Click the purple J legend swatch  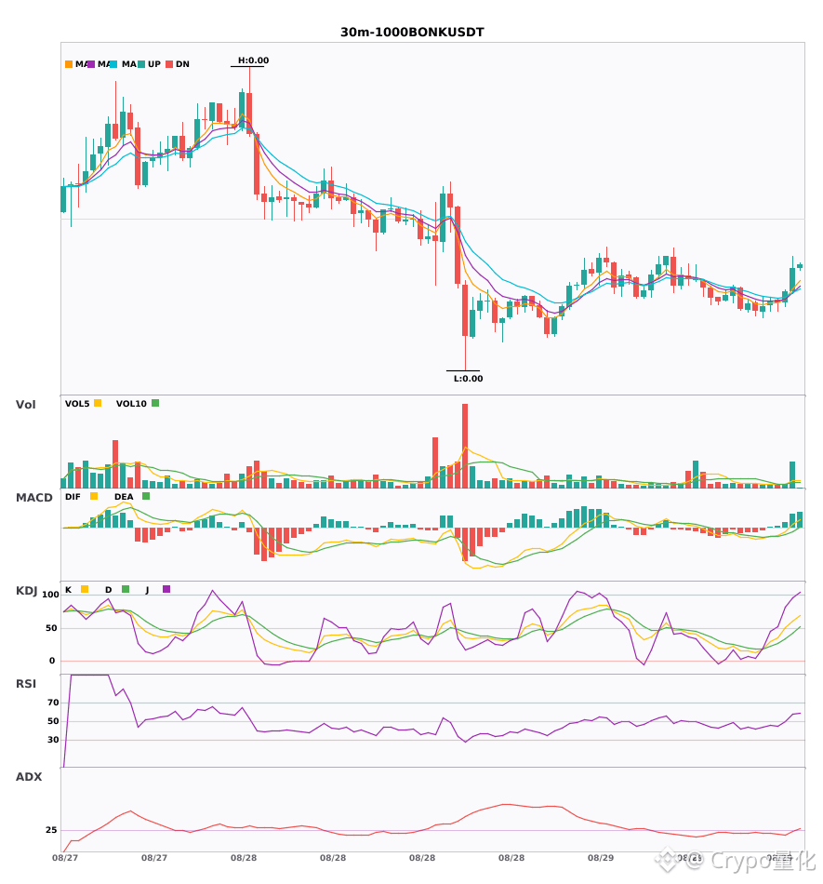[x=166, y=589]
